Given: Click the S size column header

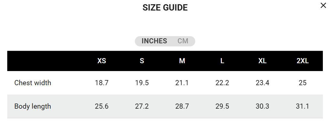Looking at the screenshot, I should coord(142,61).
